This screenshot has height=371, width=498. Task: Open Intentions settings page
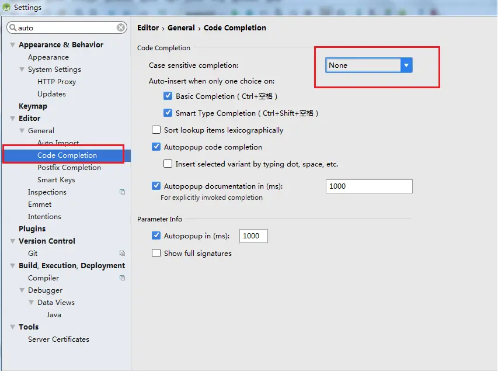[x=44, y=217]
